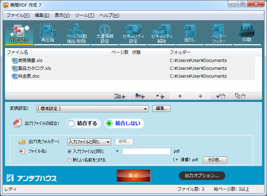This screenshot has height=196, width=267.
Task: Open the 再圧縮 (recompress) tool
Action: 47,33
